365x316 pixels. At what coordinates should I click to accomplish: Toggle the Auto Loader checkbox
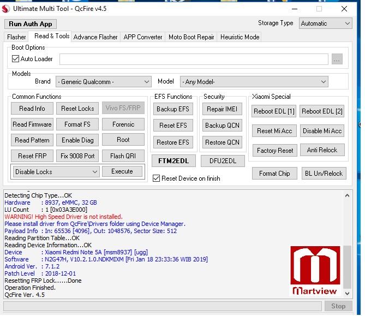tap(15, 59)
